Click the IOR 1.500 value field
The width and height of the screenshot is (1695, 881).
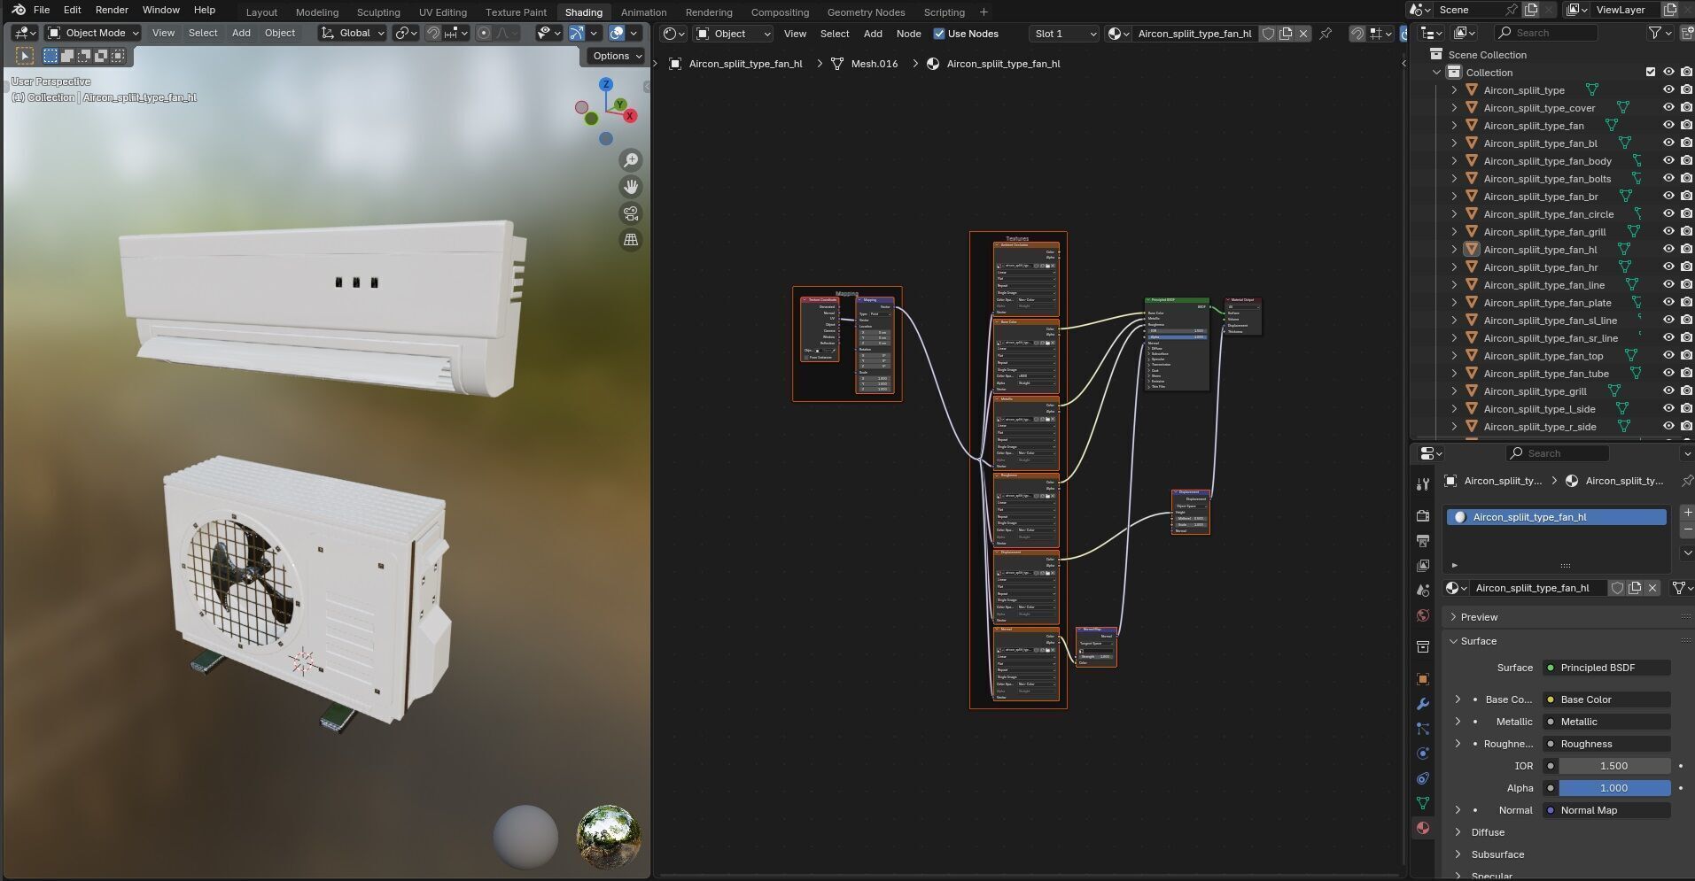pyautogui.click(x=1614, y=766)
